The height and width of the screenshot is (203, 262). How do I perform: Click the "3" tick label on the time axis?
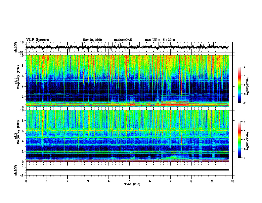pos(88,181)
